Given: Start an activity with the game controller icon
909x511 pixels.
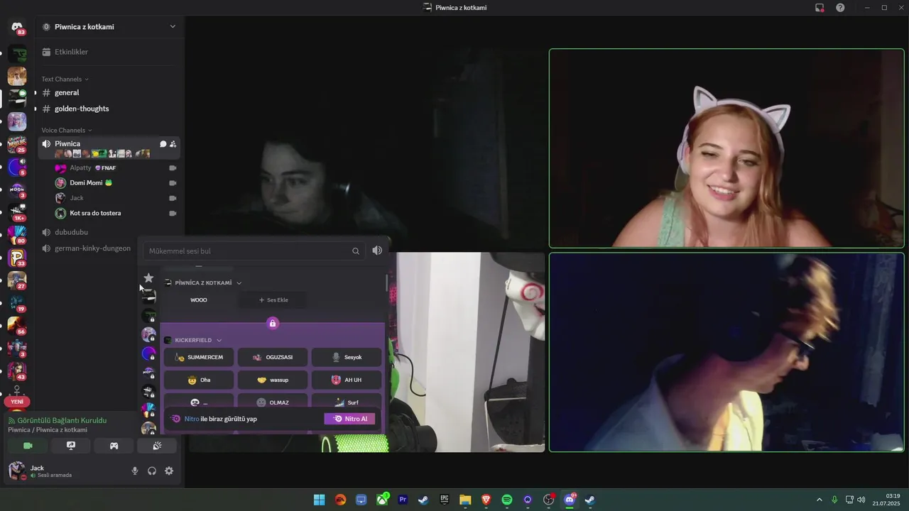Looking at the screenshot, I should pyautogui.click(x=114, y=446).
